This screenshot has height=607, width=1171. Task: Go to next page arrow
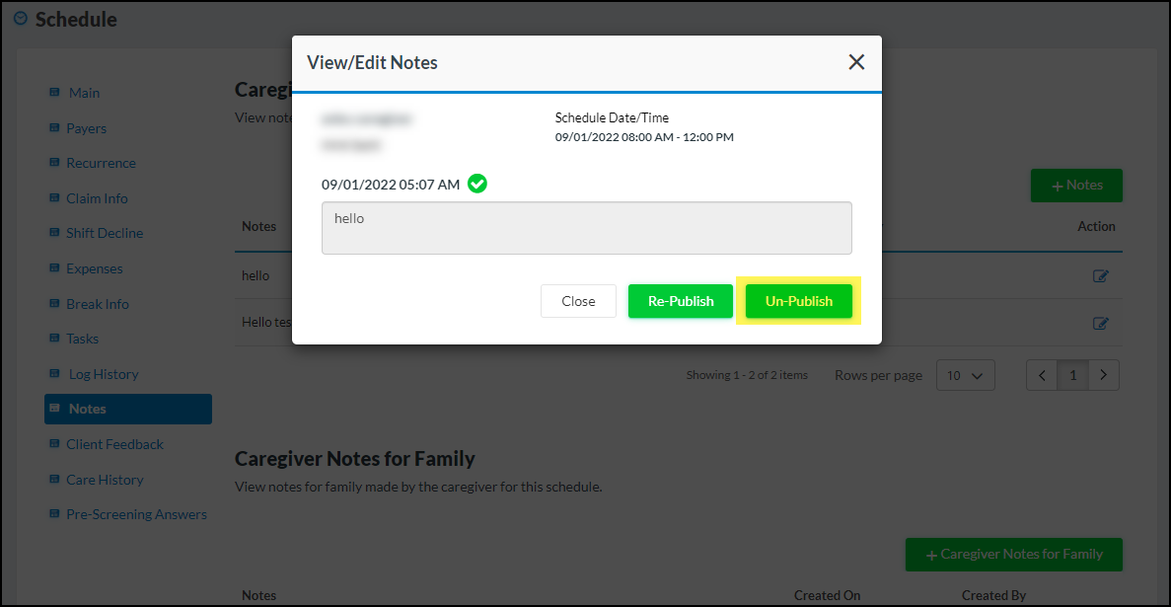1104,375
